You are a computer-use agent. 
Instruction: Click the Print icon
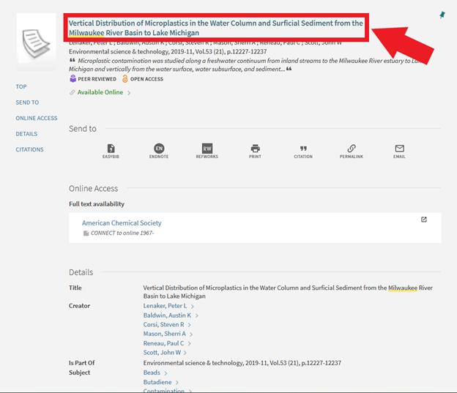pyautogui.click(x=255, y=149)
